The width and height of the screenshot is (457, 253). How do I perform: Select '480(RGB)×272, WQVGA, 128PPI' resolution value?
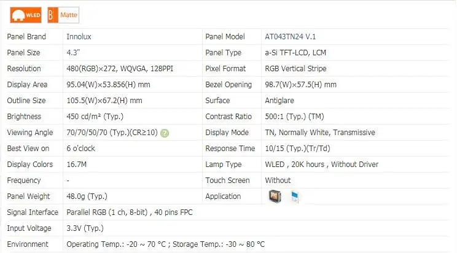(x=120, y=69)
